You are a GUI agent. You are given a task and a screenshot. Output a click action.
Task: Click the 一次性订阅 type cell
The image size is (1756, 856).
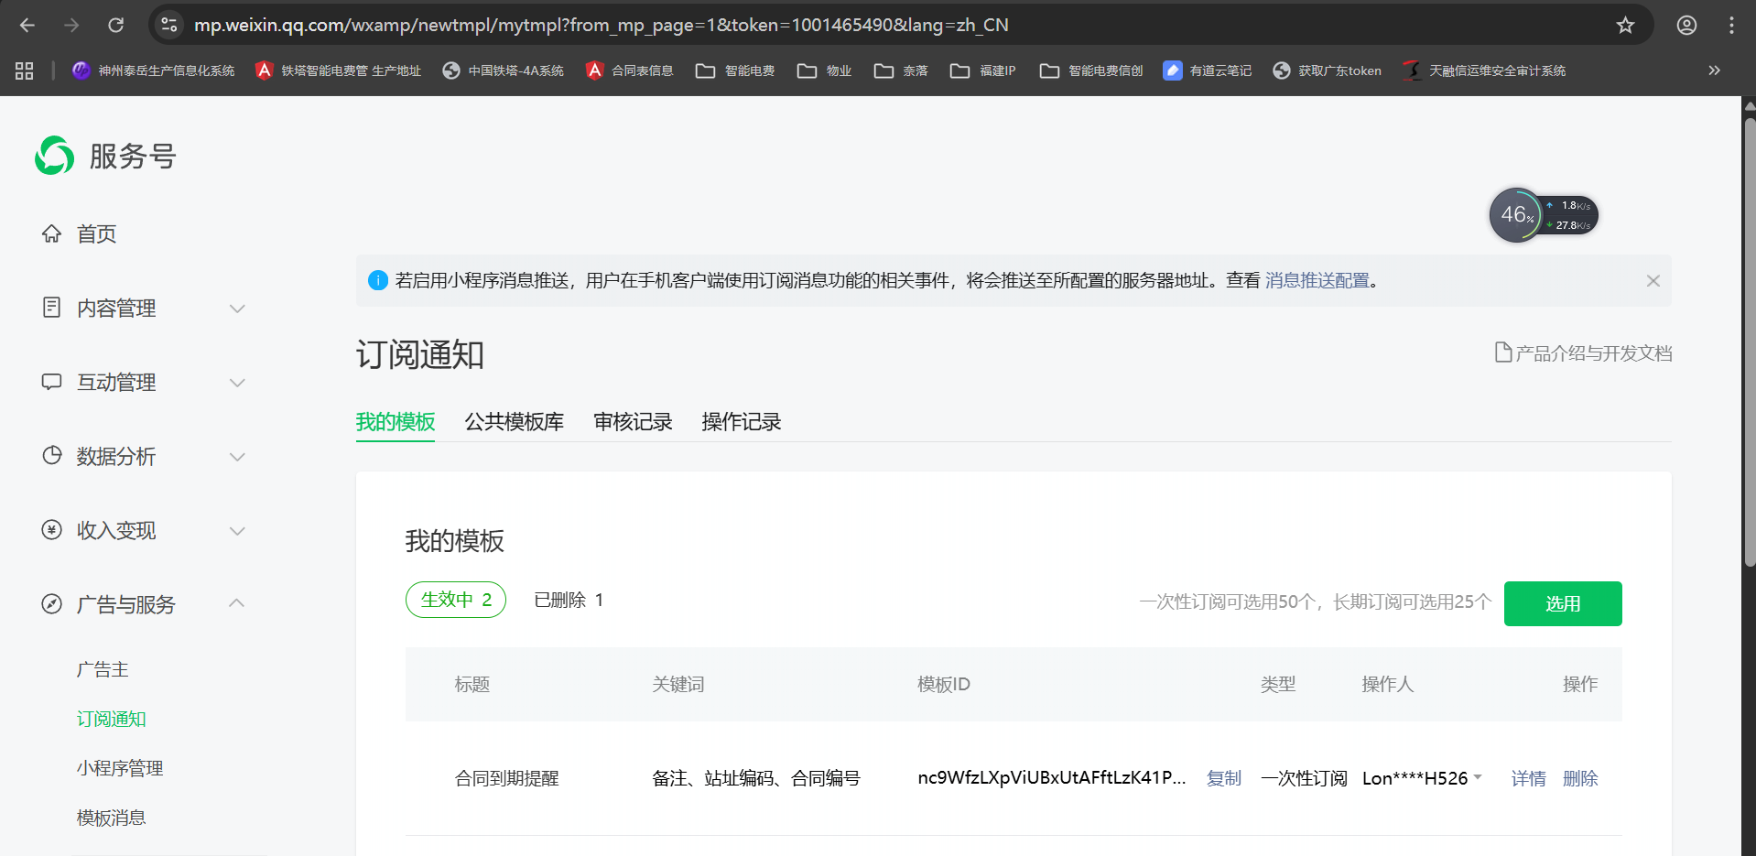(x=1305, y=778)
